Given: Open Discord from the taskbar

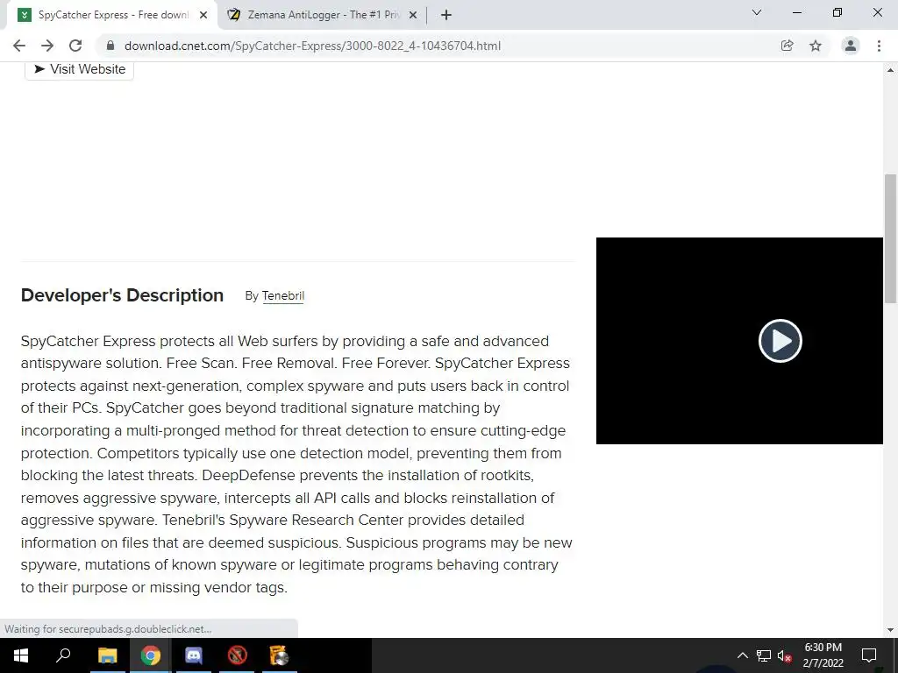Looking at the screenshot, I should [194, 655].
